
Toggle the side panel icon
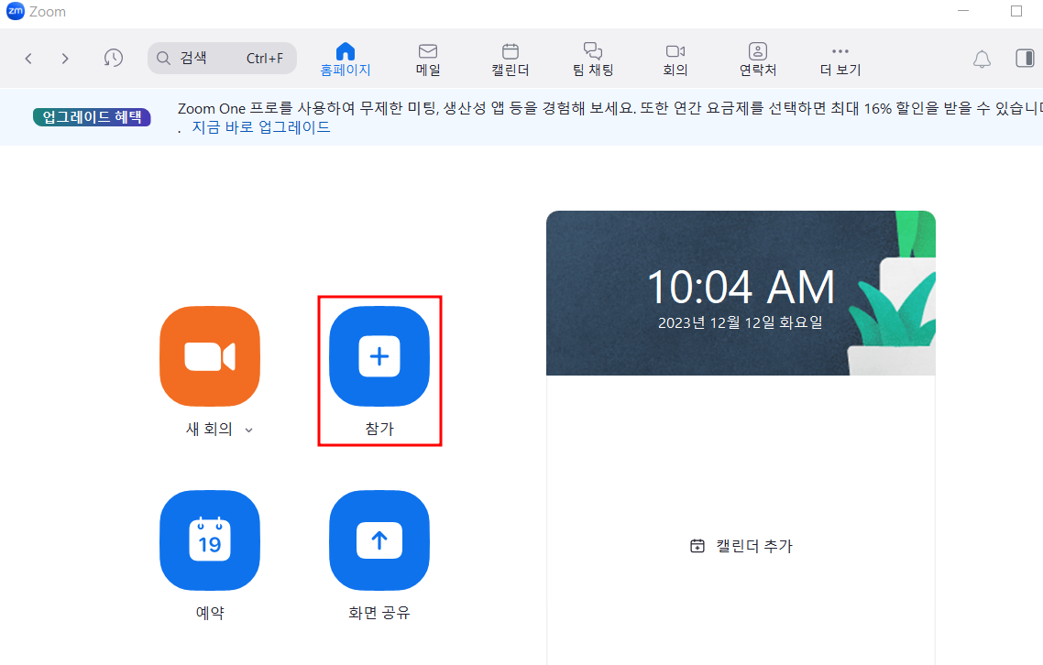point(1025,59)
